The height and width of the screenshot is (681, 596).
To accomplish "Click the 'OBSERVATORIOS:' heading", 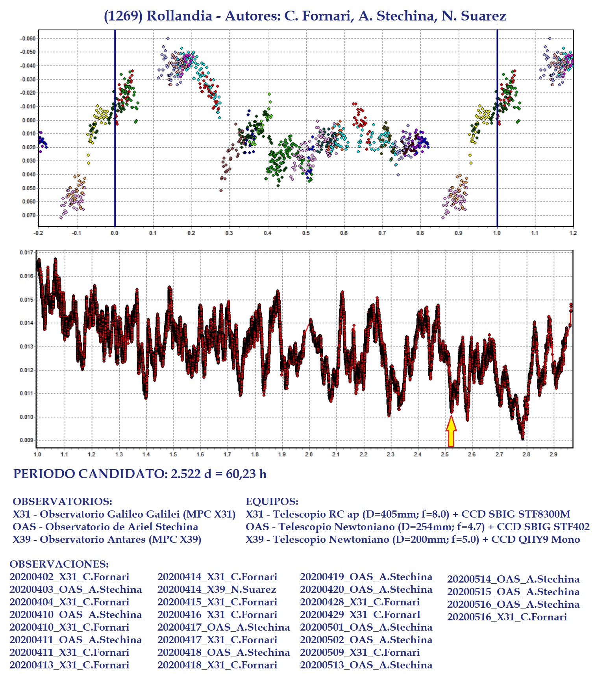I will click(62, 501).
